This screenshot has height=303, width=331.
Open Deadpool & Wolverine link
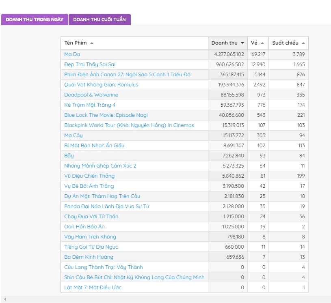pyautogui.click(x=91, y=95)
